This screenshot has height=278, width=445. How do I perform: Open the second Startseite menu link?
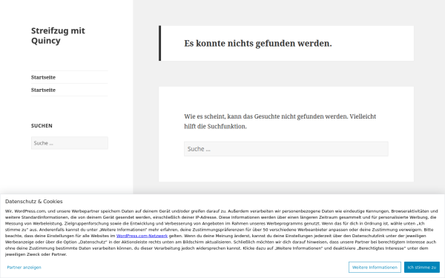click(x=43, y=90)
